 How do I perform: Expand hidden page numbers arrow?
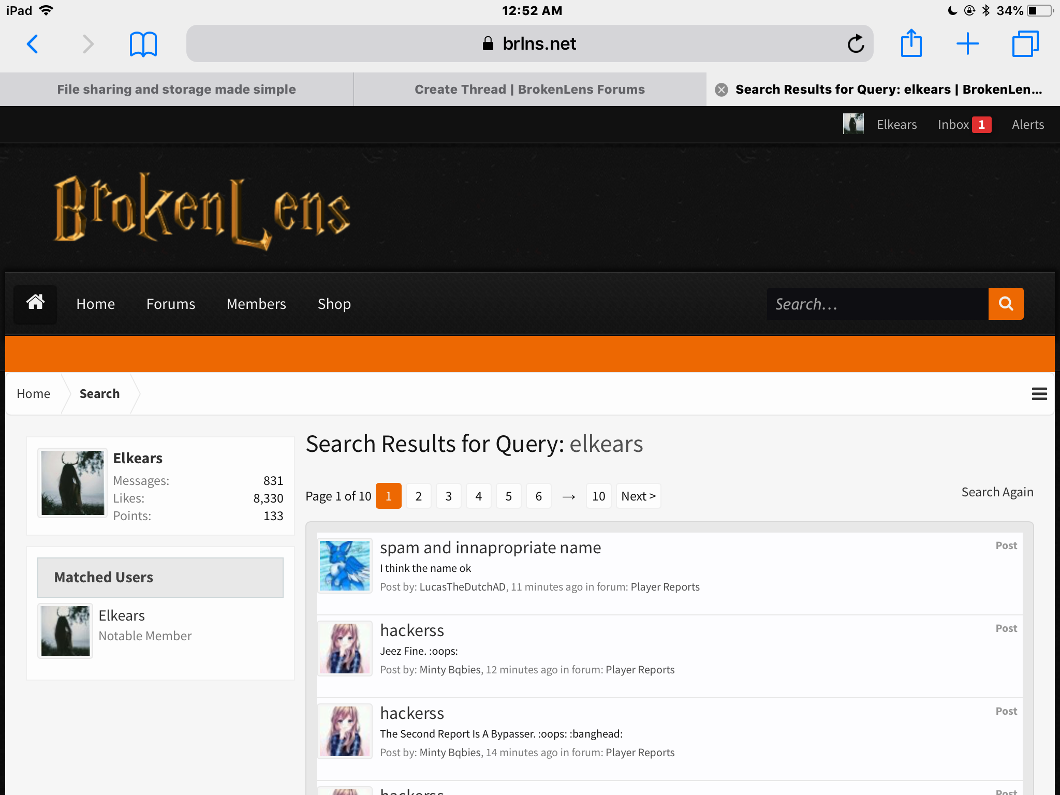coord(569,496)
